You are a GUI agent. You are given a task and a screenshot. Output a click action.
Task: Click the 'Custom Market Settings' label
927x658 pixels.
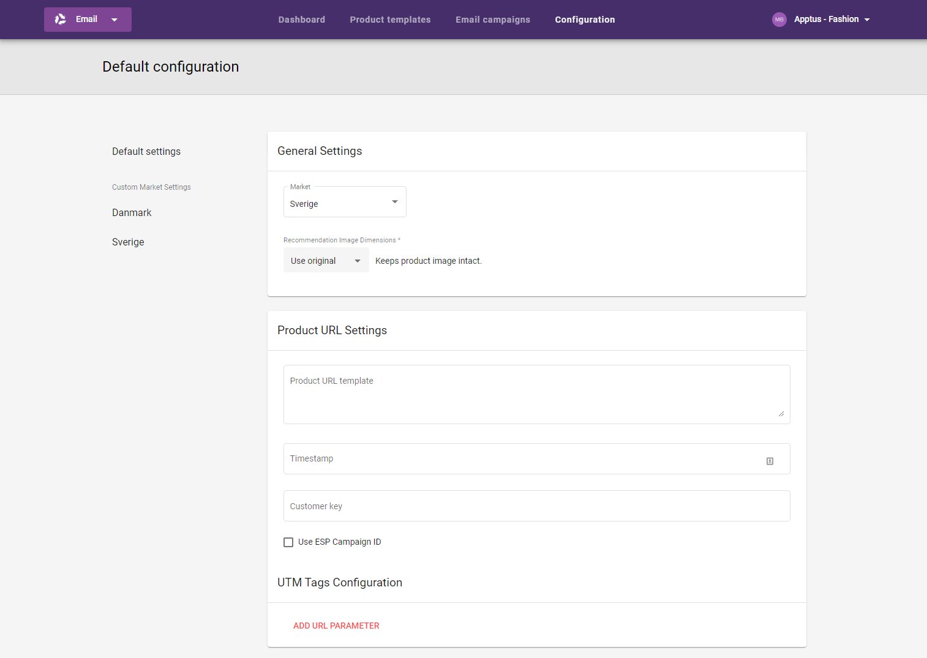click(151, 187)
